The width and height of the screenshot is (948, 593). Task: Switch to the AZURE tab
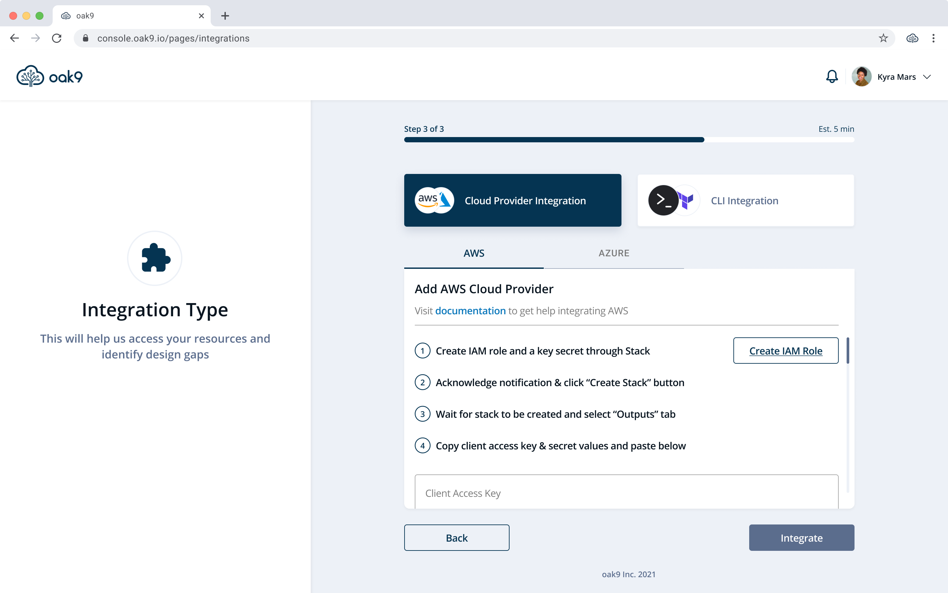tap(614, 253)
